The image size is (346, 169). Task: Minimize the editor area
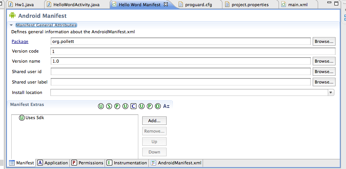(x=329, y=2)
